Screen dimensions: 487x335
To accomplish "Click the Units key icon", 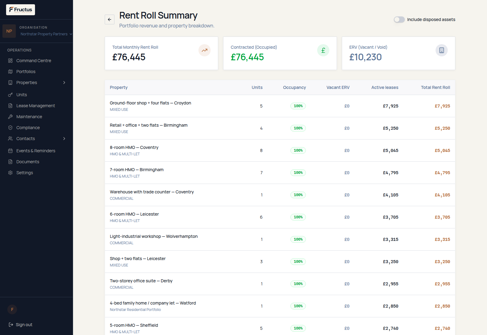I will (x=10, y=95).
